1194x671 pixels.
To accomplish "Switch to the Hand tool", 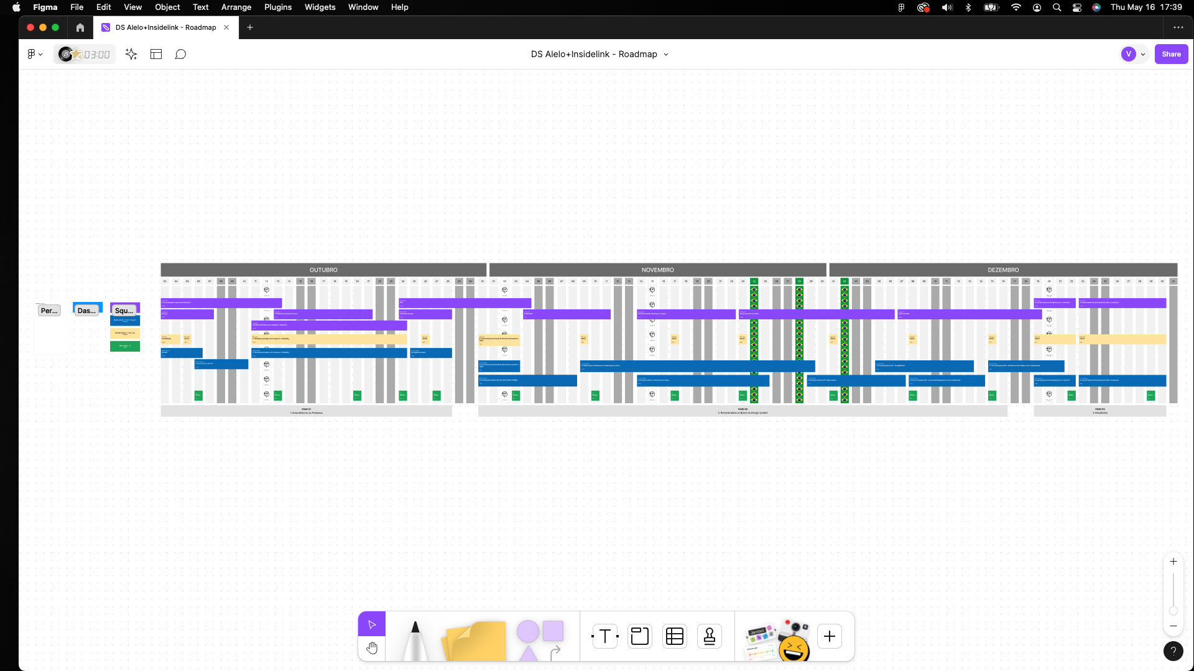I will click(x=372, y=649).
